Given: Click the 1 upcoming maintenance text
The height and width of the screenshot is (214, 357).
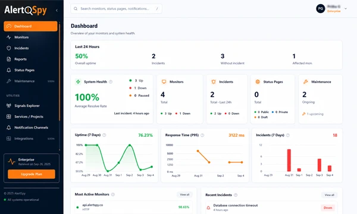Looking at the screenshot, I should pyautogui.click(x=315, y=114).
